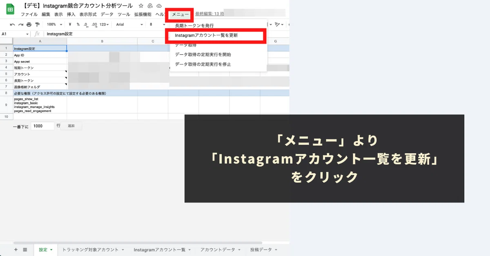This screenshot has height=256, width=490.
Task: Open the 123 number format dropdown
Action: (105, 24)
